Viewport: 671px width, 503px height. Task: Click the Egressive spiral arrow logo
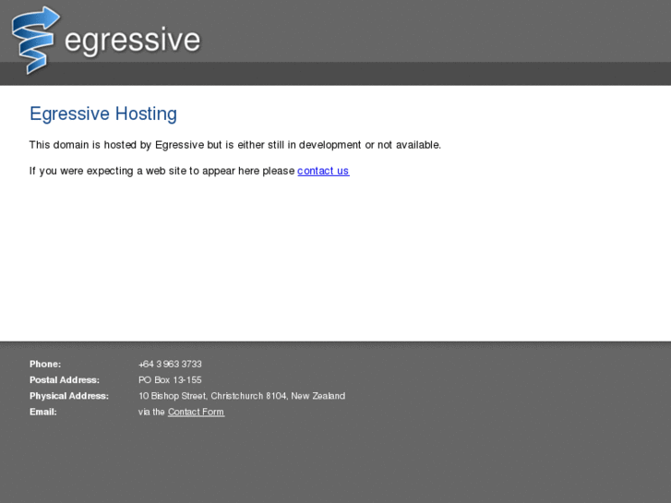click(x=36, y=41)
